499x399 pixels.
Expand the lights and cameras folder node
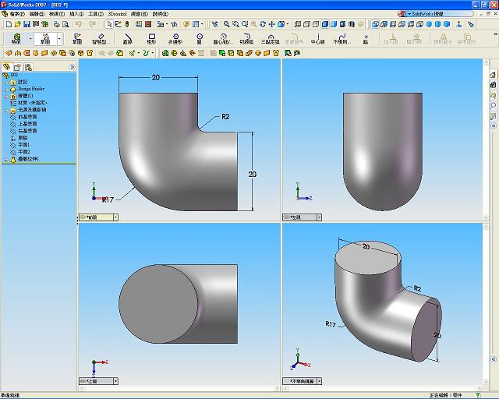(6, 111)
